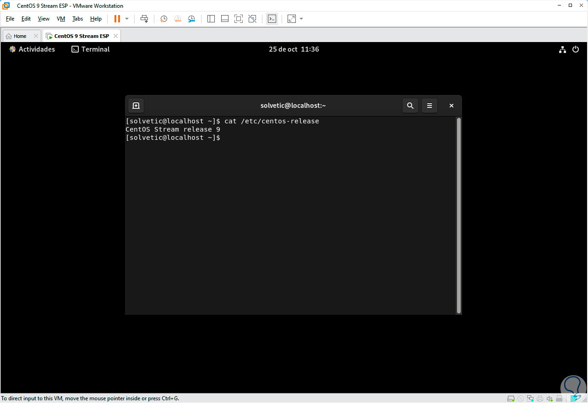Open the Tabs menu
The height and width of the screenshot is (403, 588).
[x=77, y=19]
